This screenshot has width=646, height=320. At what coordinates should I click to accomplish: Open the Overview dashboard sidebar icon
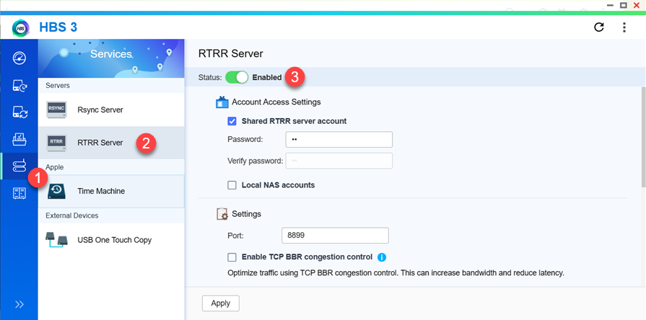(19, 59)
